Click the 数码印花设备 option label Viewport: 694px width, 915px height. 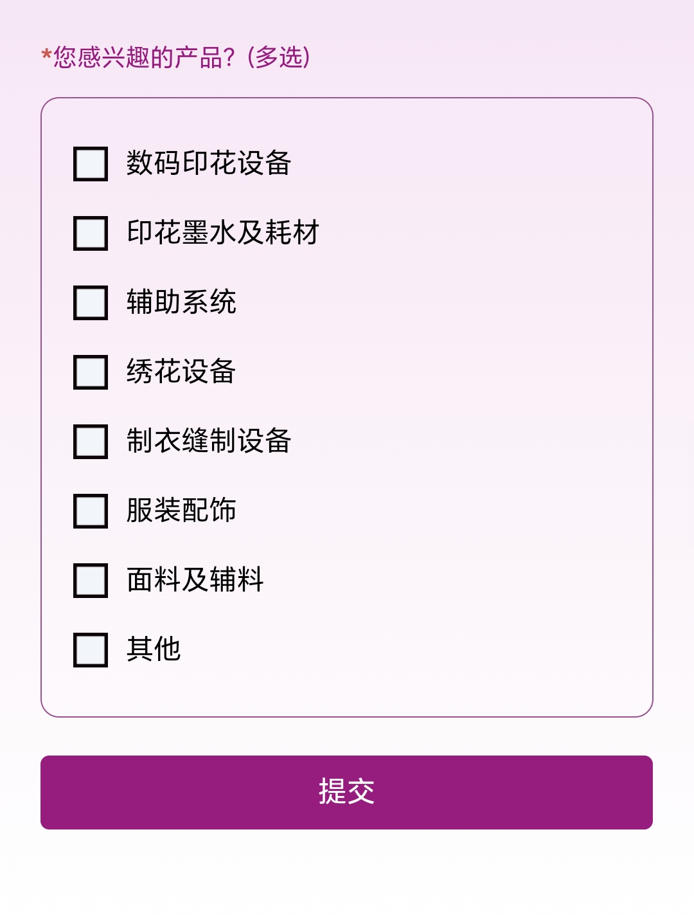tap(209, 163)
